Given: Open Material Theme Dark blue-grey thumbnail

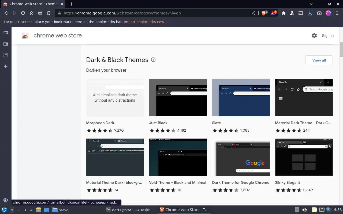Looking at the screenshot, I should click(115, 157).
